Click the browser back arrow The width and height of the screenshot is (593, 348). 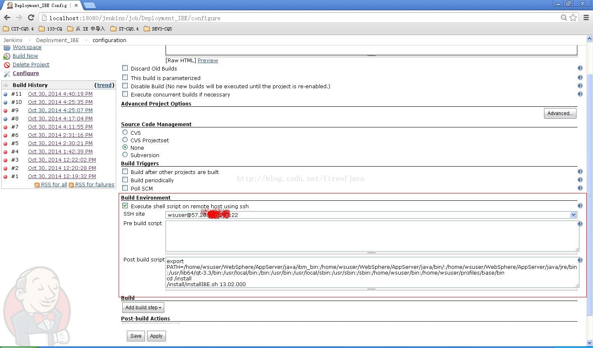click(x=7, y=17)
